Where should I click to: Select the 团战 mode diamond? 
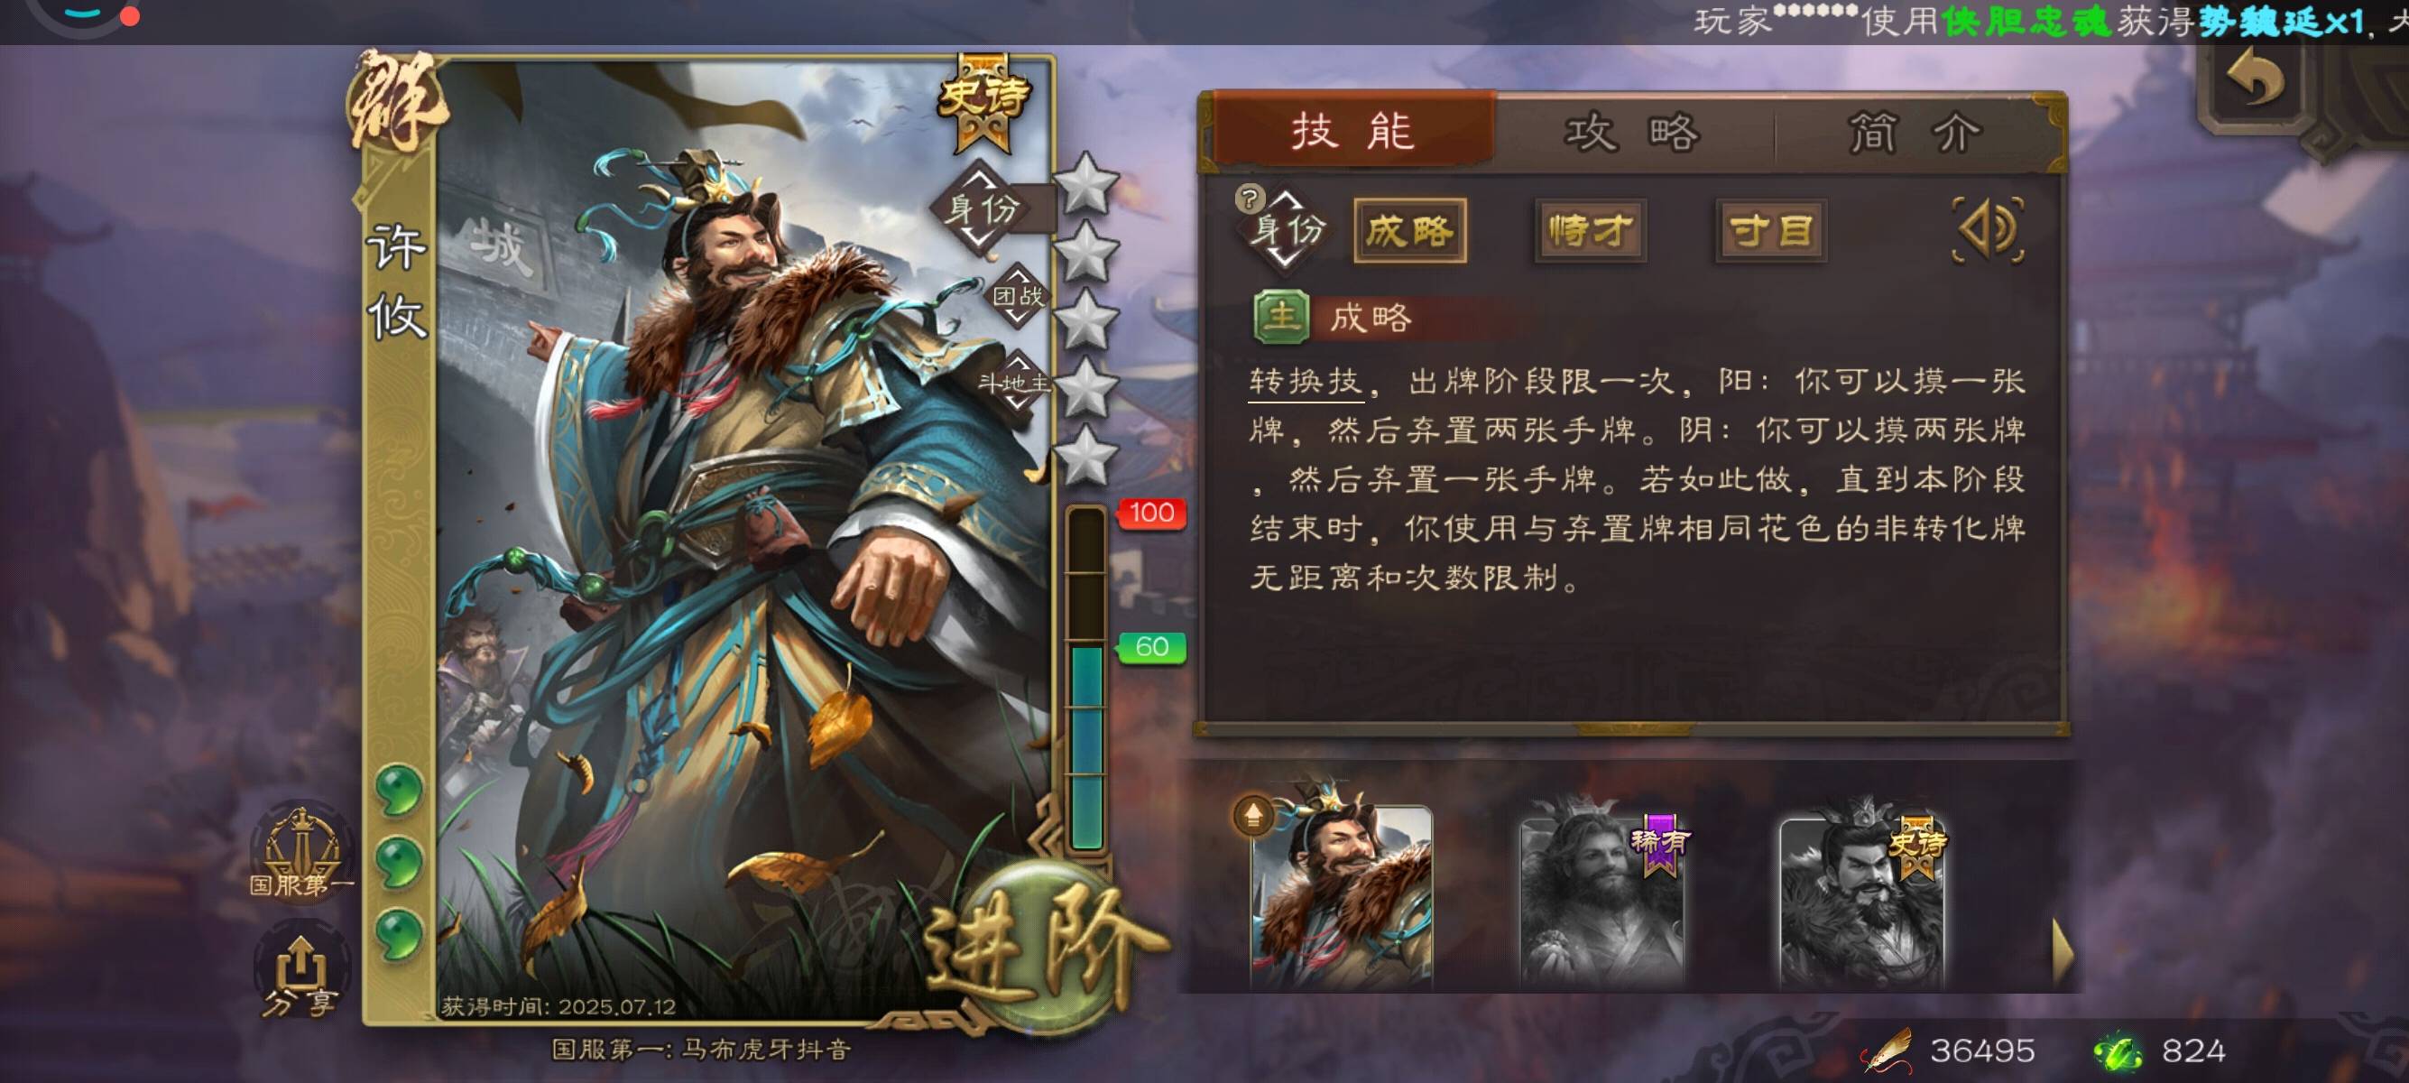1019,295
